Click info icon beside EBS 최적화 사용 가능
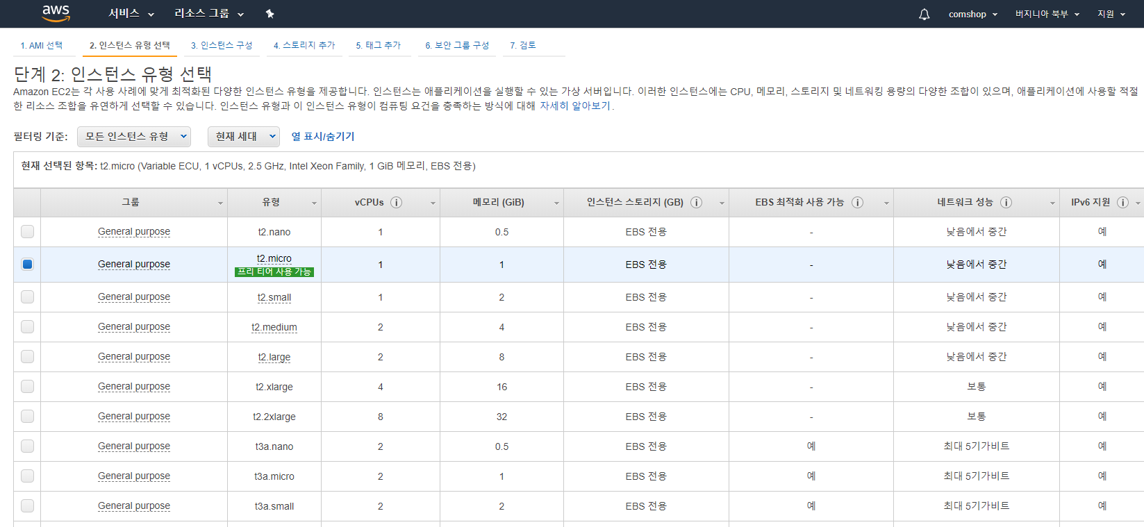Screen dimensions: 1144x527 (857, 202)
